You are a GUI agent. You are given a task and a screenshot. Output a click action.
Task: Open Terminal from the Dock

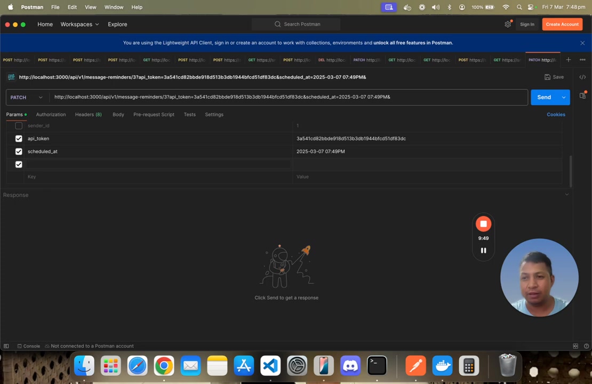[377, 365]
